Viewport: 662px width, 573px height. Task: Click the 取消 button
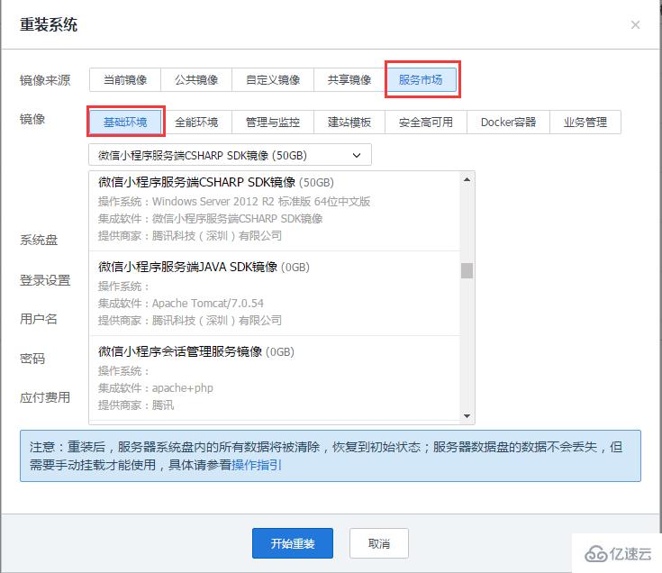379,543
